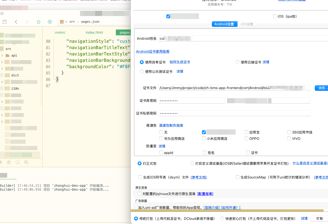Click the cloud globe icon below file tree
This screenshot has height=224, width=328.
pyautogui.click(x=26, y=162)
